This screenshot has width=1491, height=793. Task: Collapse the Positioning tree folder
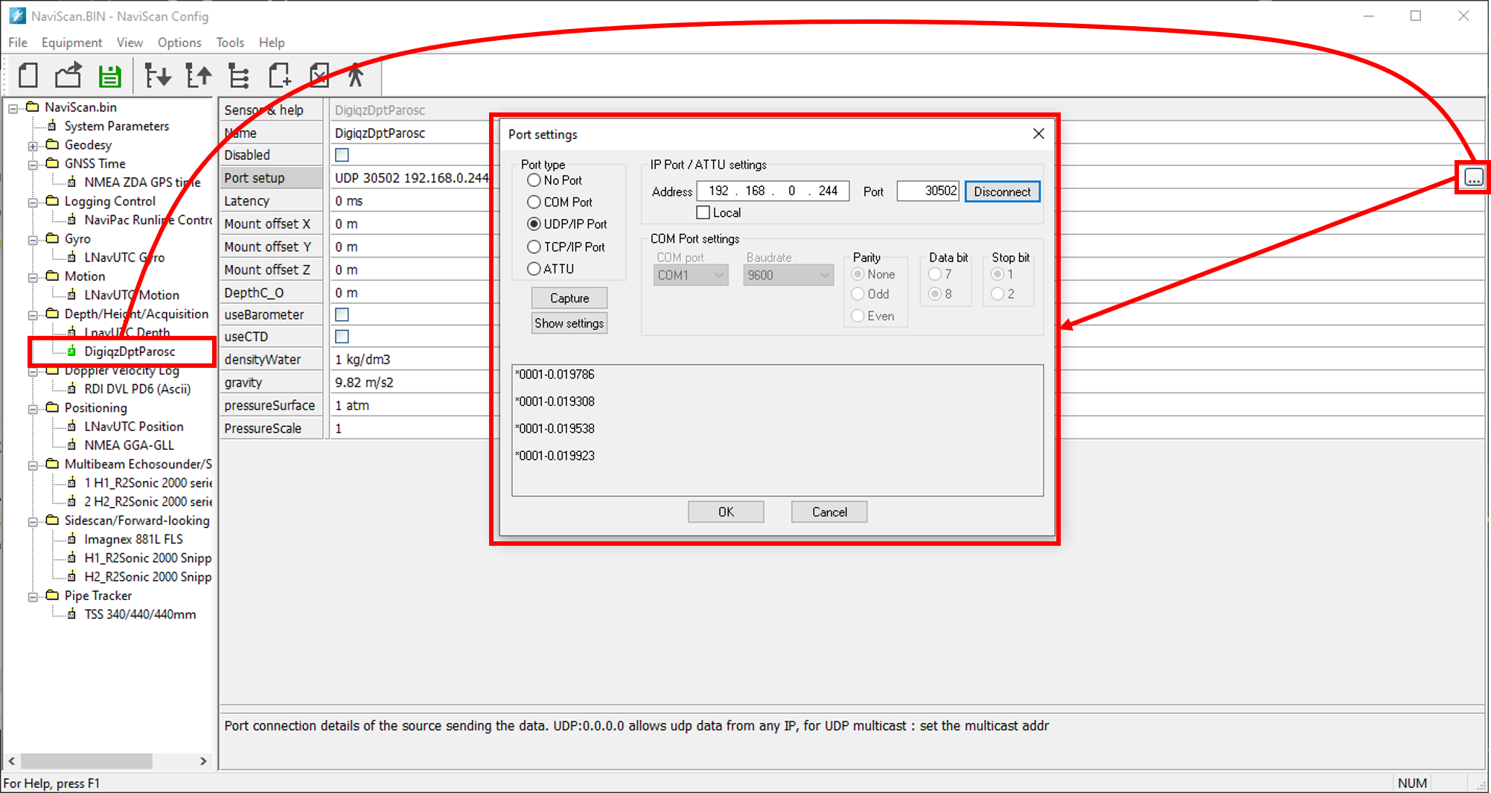click(33, 409)
